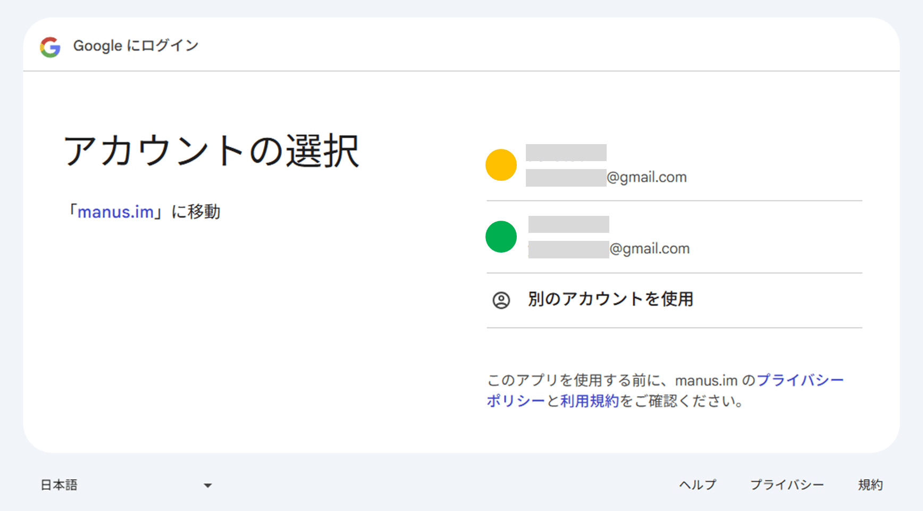Click the language dropdown arrow

208,485
